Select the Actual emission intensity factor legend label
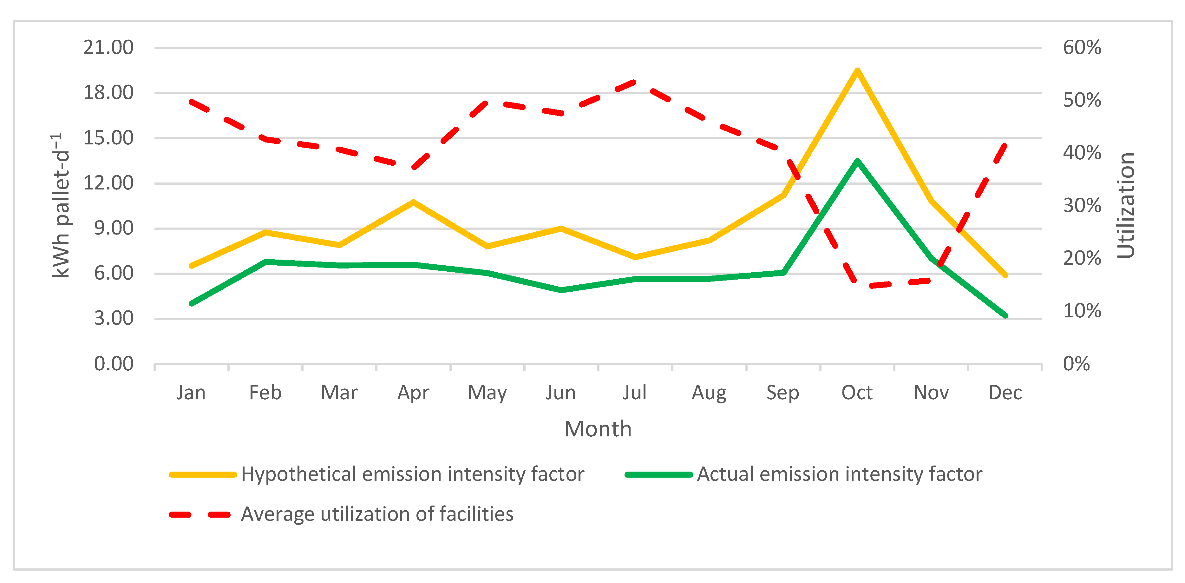Viewport: 1185px width, 583px height. (840, 474)
